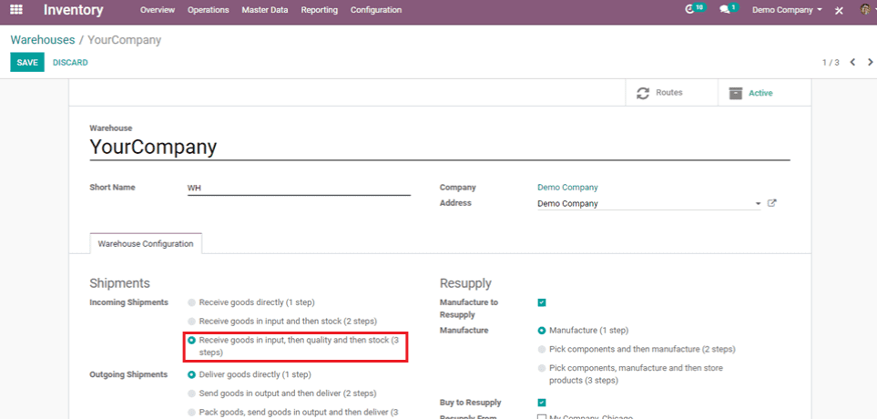This screenshot has width=877, height=419.
Task: Open the Master Data menu
Action: (265, 10)
